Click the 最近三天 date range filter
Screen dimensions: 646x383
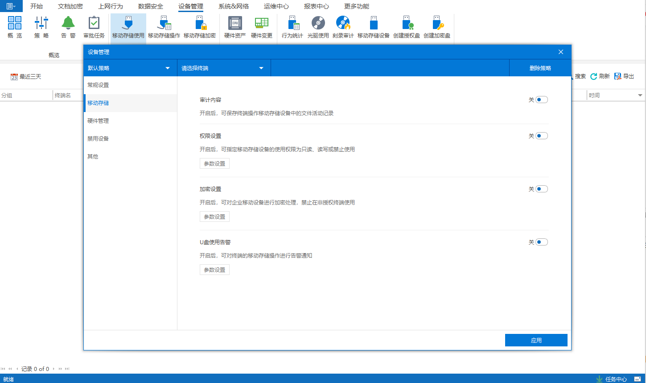(26, 77)
